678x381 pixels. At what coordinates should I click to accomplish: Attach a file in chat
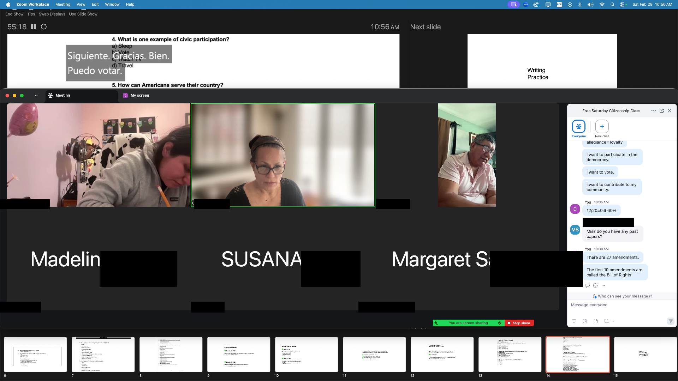tap(596, 321)
